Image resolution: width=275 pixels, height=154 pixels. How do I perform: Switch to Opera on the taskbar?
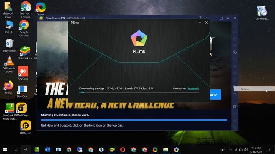[x=122, y=150]
